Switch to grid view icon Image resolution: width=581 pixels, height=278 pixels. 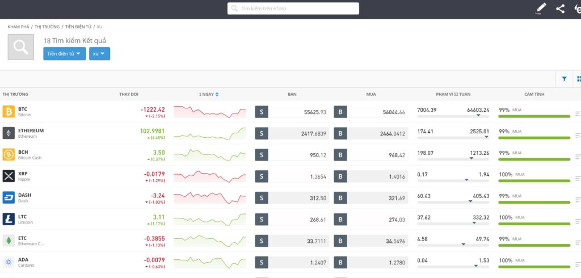pos(579,79)
